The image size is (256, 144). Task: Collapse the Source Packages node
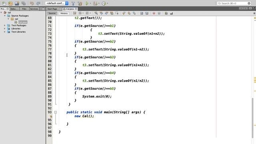point(5,16)
